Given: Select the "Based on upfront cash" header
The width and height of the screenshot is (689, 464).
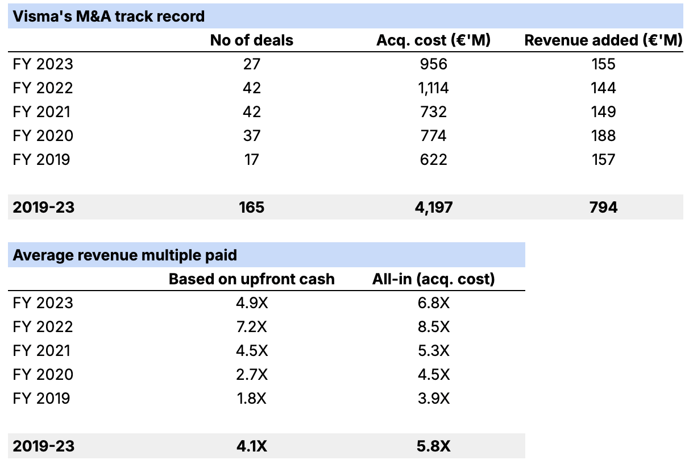Looking at the screenshot, I should (252, 279).
